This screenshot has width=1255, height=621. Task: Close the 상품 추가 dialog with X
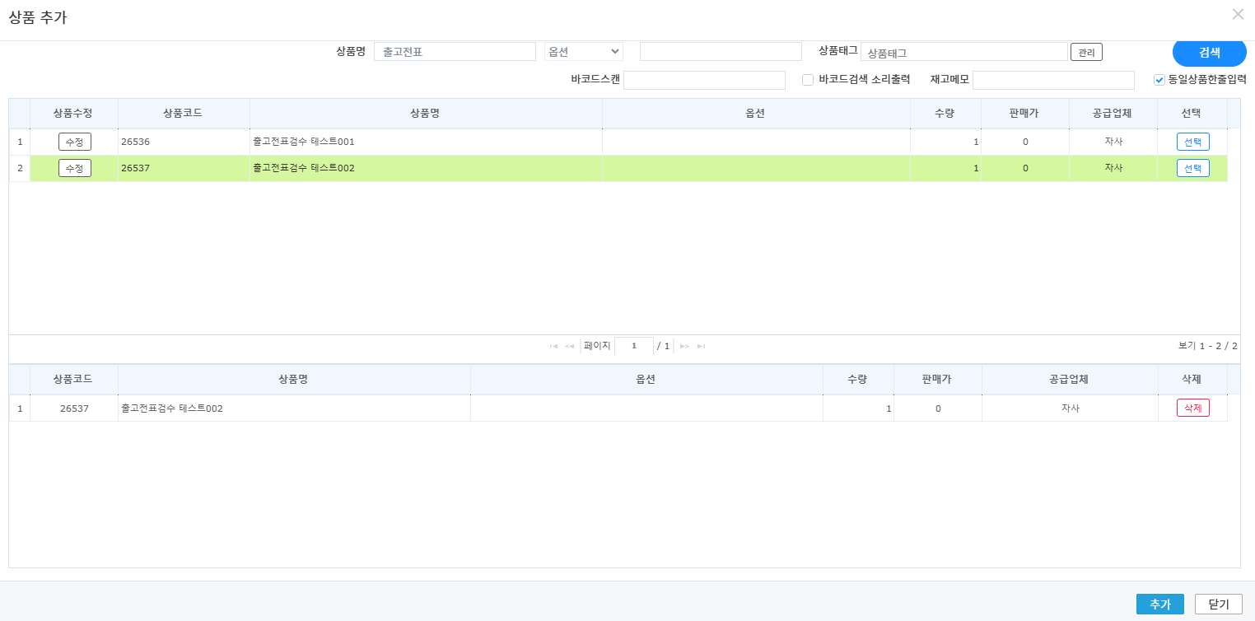coord(1238,14)
